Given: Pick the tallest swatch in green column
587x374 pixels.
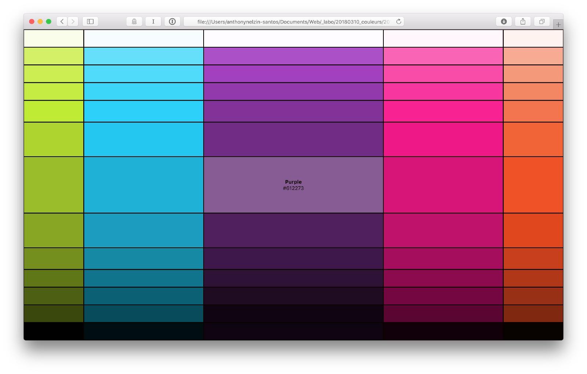Looking at the screenshot, I should [x=54, y=185].
